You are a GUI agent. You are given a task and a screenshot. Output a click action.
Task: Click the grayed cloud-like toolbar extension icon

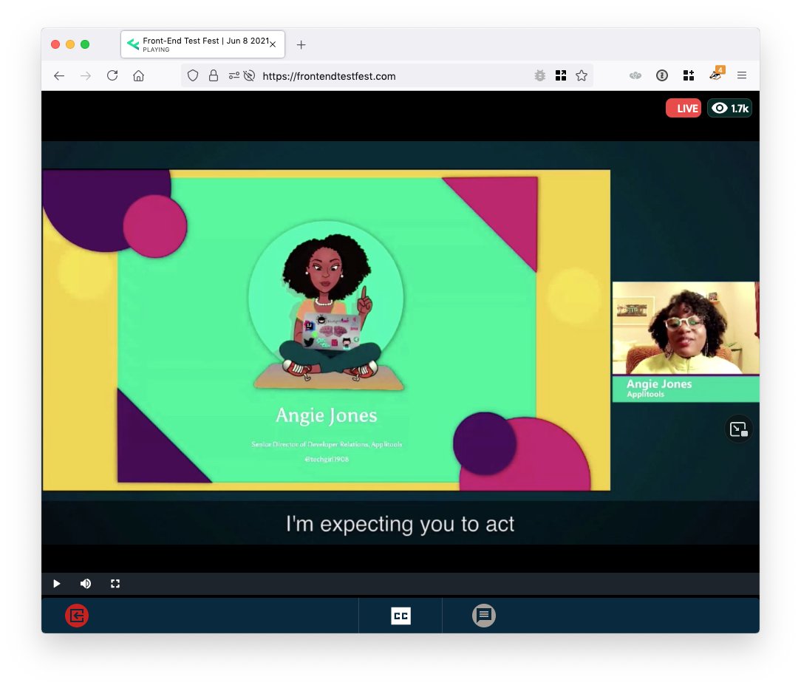coord(635,75)
